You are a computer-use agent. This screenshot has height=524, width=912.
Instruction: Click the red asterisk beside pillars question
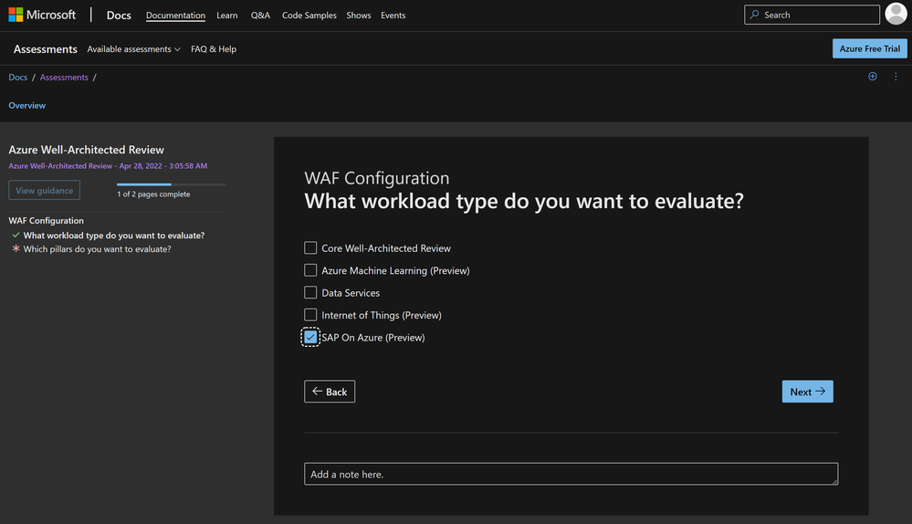[x=16, y=248]
